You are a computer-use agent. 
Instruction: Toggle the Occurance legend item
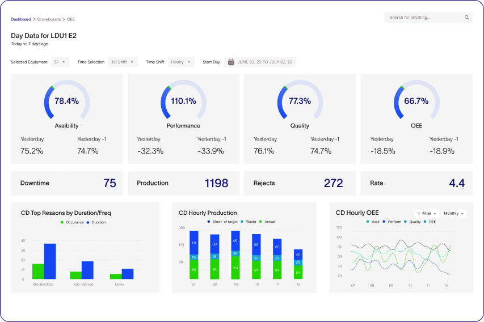(x=72, y=222)
